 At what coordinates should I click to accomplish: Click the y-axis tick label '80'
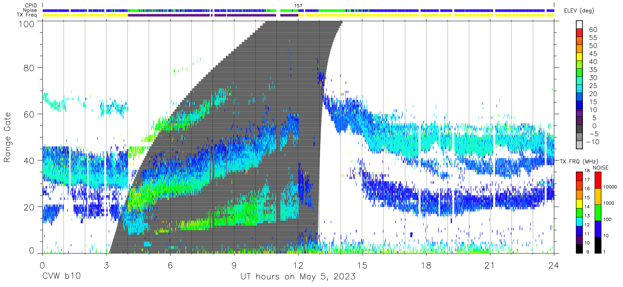coord(30,67)
